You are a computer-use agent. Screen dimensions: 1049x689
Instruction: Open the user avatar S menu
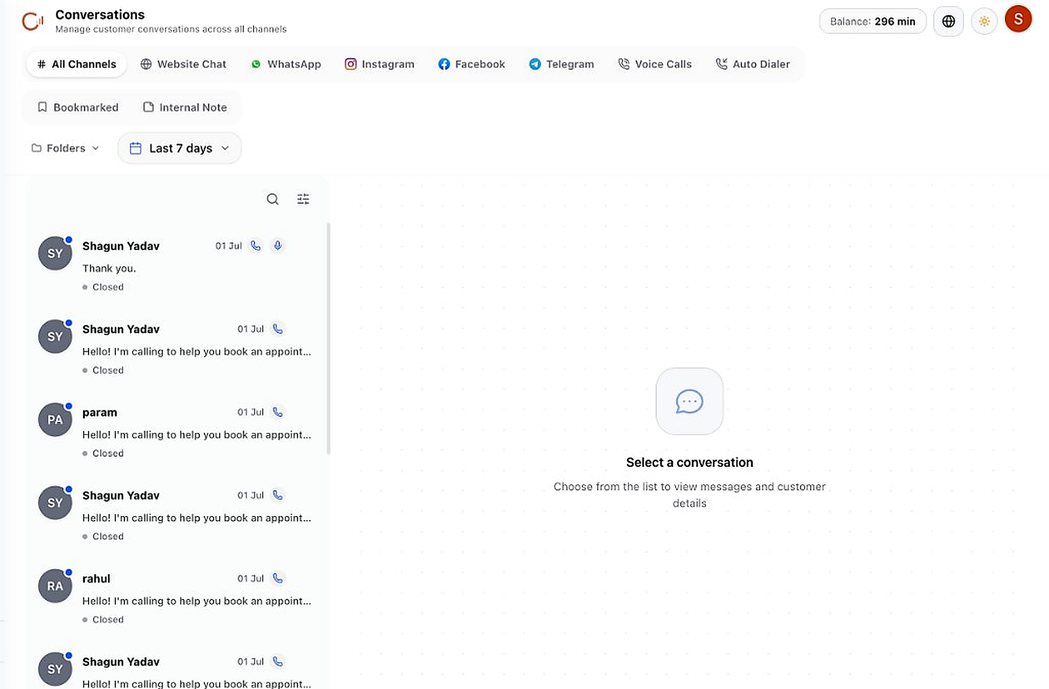click(1018, 19)
